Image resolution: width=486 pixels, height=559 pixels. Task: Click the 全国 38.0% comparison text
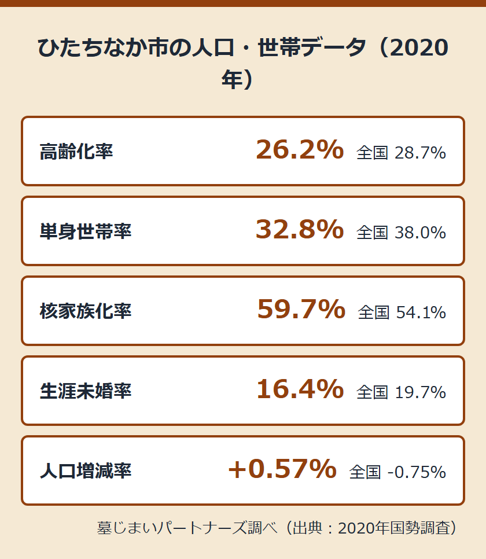(x=401, y=233)
